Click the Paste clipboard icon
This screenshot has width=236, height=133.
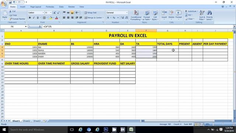(x=5, y=13)
